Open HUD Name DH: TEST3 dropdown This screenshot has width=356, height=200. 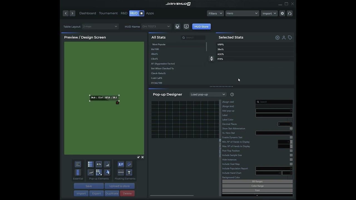point(156,26)
